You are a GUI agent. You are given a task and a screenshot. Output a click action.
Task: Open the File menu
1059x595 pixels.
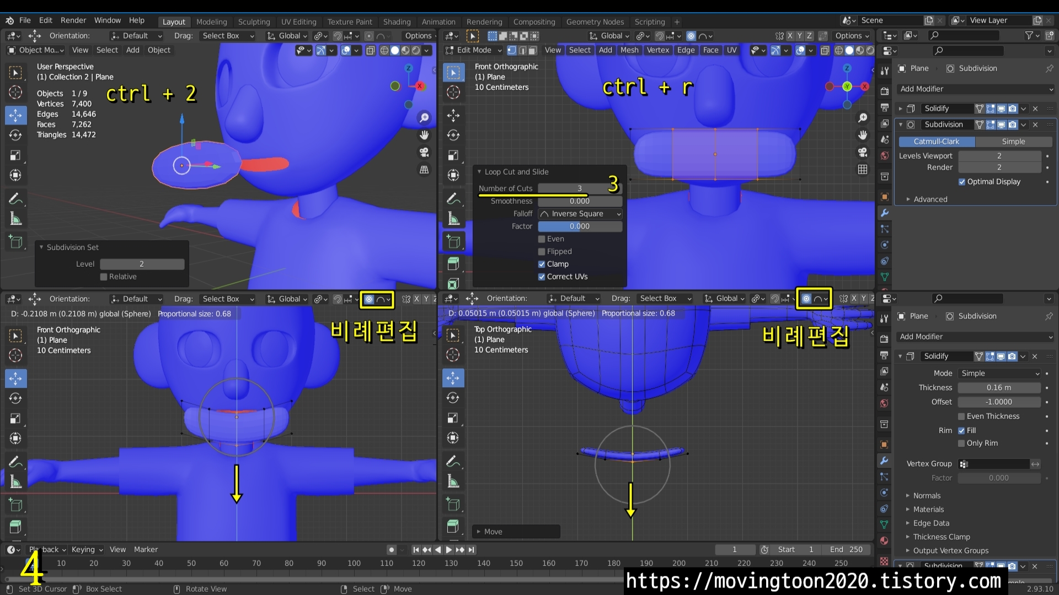pyautogui.click(x=25, y=20)
